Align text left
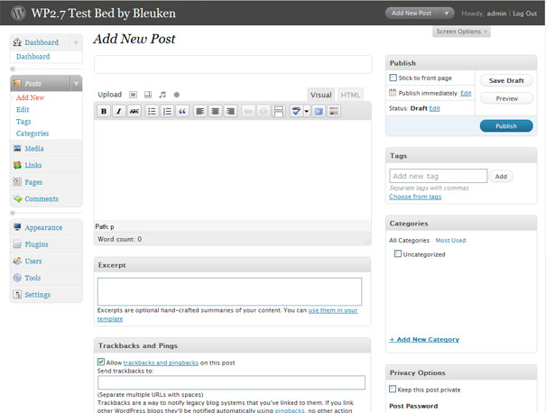Image resolution: width=546 pixels, height=413 pixels. pyautogui.click(x=200, y=111)
